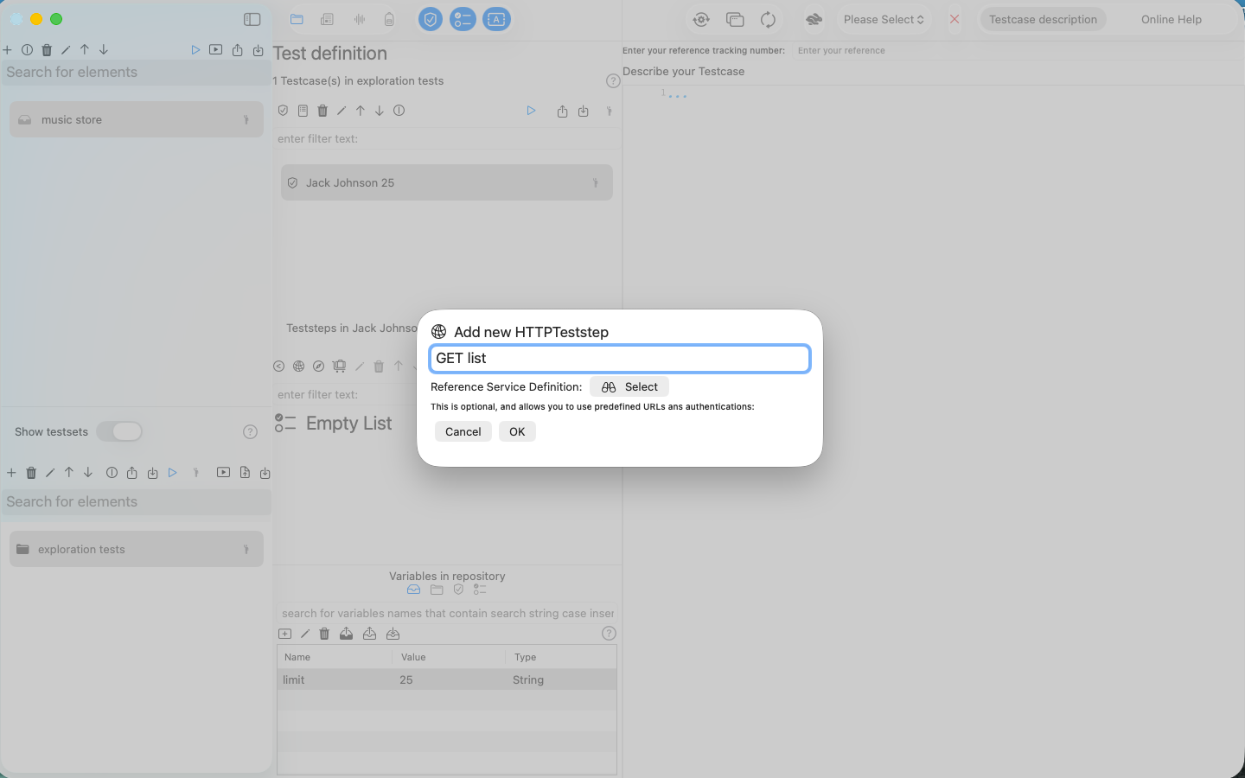The height and width of the screenshot is (778, 1245).
Task: Switch to the 'Testcase description' tab
Action: [x=1042, y=18]
